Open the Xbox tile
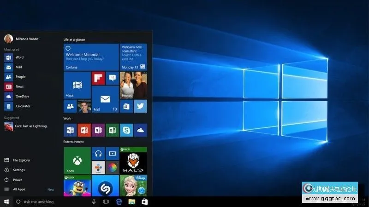 (77, 160)
